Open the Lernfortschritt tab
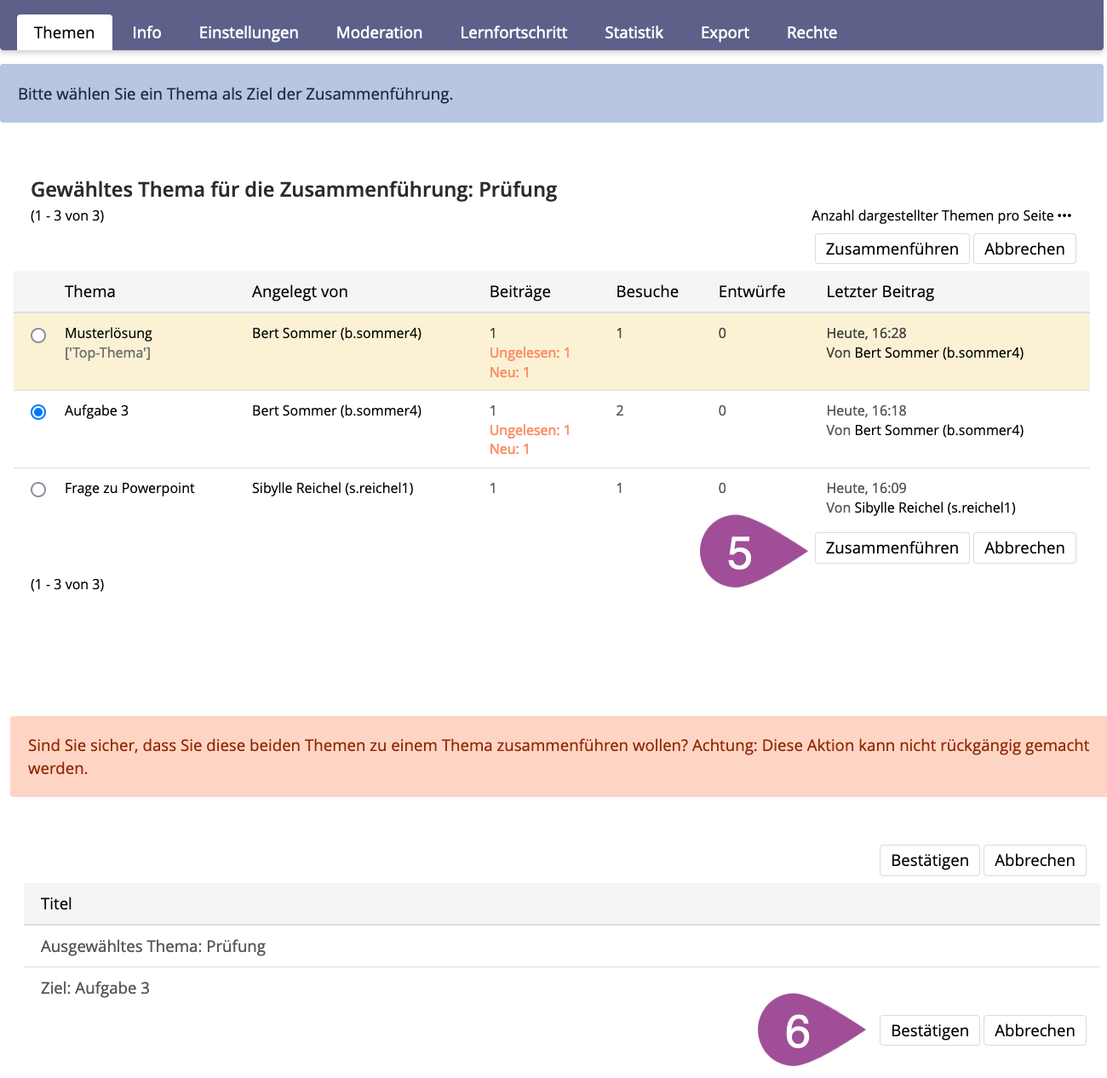This screenshot has height=1078, width=1107. (513, 32)
